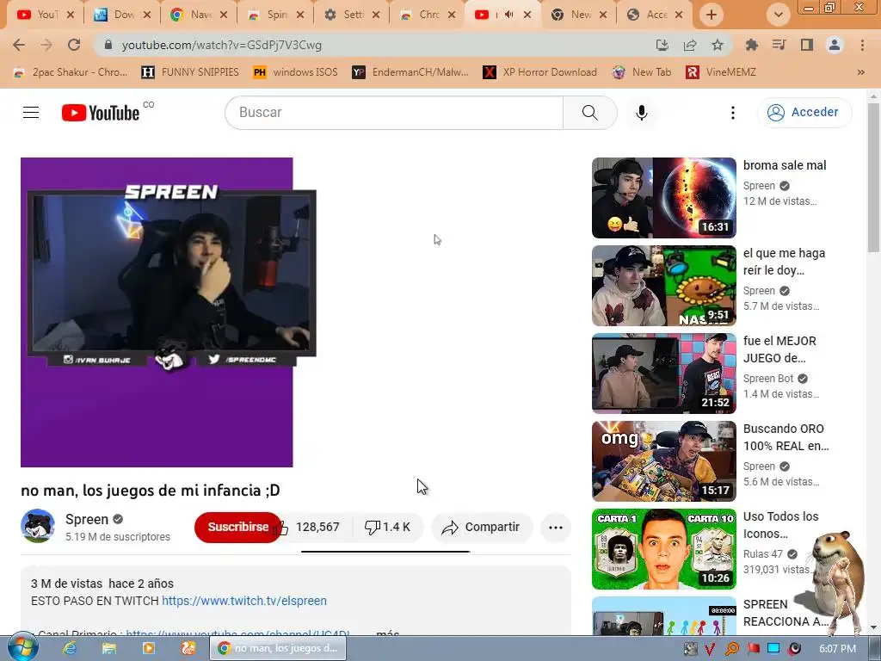Open the YouTube hamburger guide menu
The height and width of the screenshot is (661, 881).
click(31, 113)
